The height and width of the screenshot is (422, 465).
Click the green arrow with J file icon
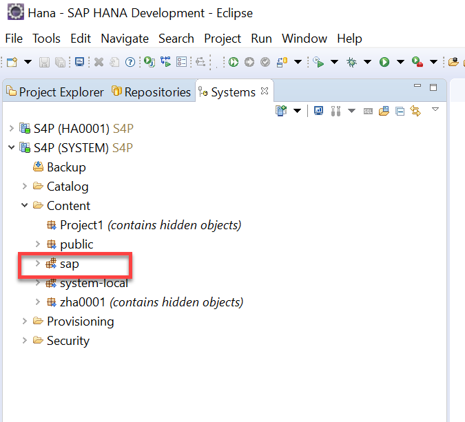pos(149,62)
